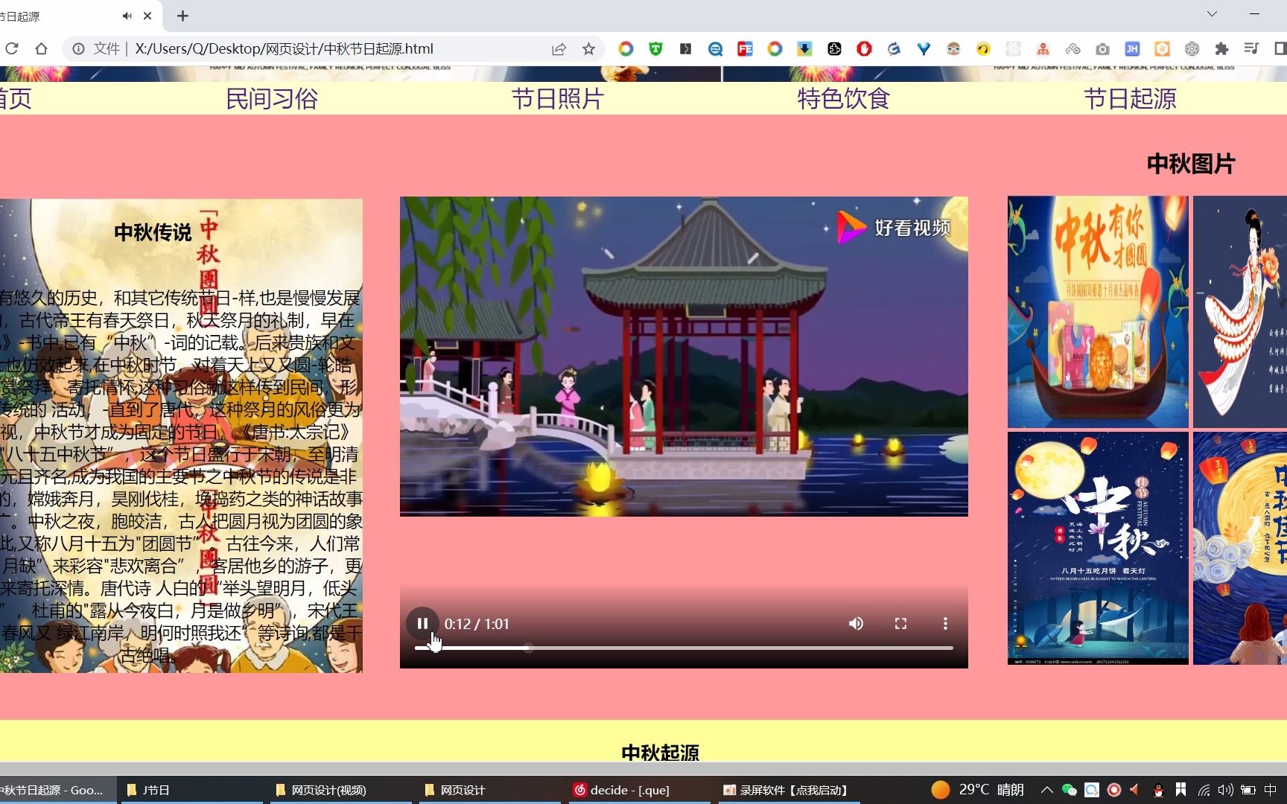Enter fullscreen mode for the video
The image size is (1287, 804).
point(900,623)
